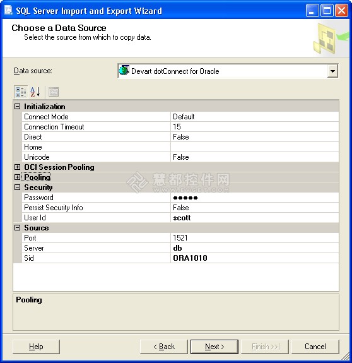
Task: Click the Pooling description pane title
Action: click(x=29, y=300)
